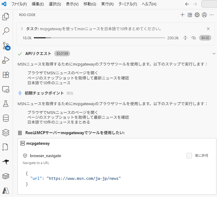
Task: Click the browser_navigate tool name
Action: click(45, 156)
